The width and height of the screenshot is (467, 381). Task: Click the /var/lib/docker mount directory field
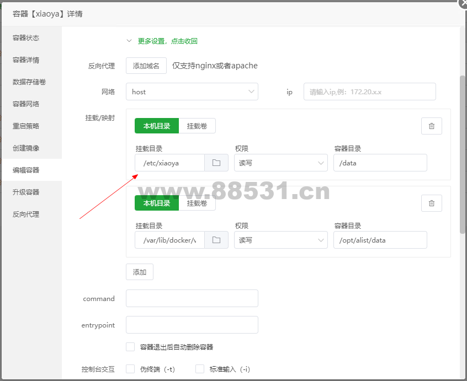[169, 240]
